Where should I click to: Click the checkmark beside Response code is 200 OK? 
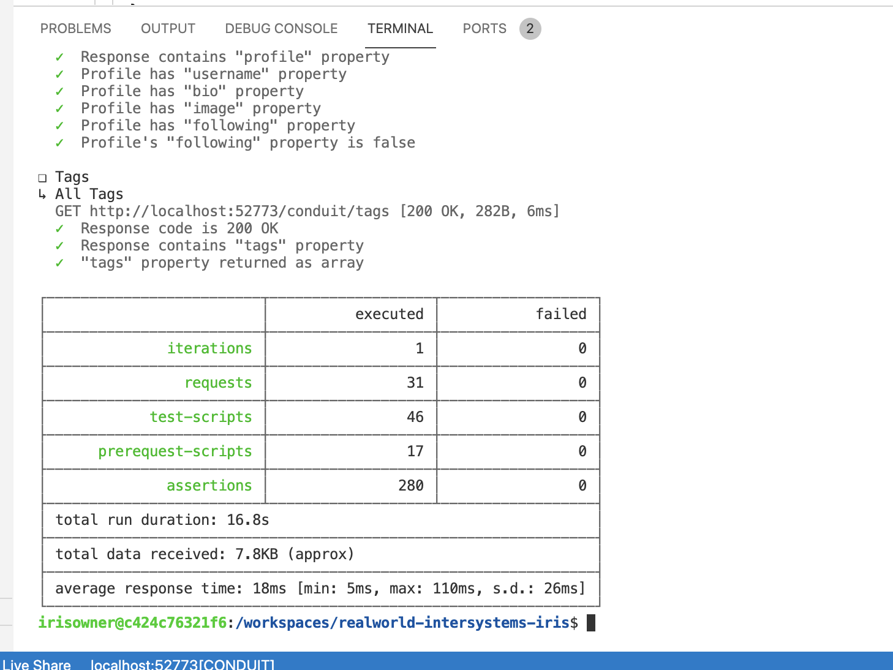point(59,228)
